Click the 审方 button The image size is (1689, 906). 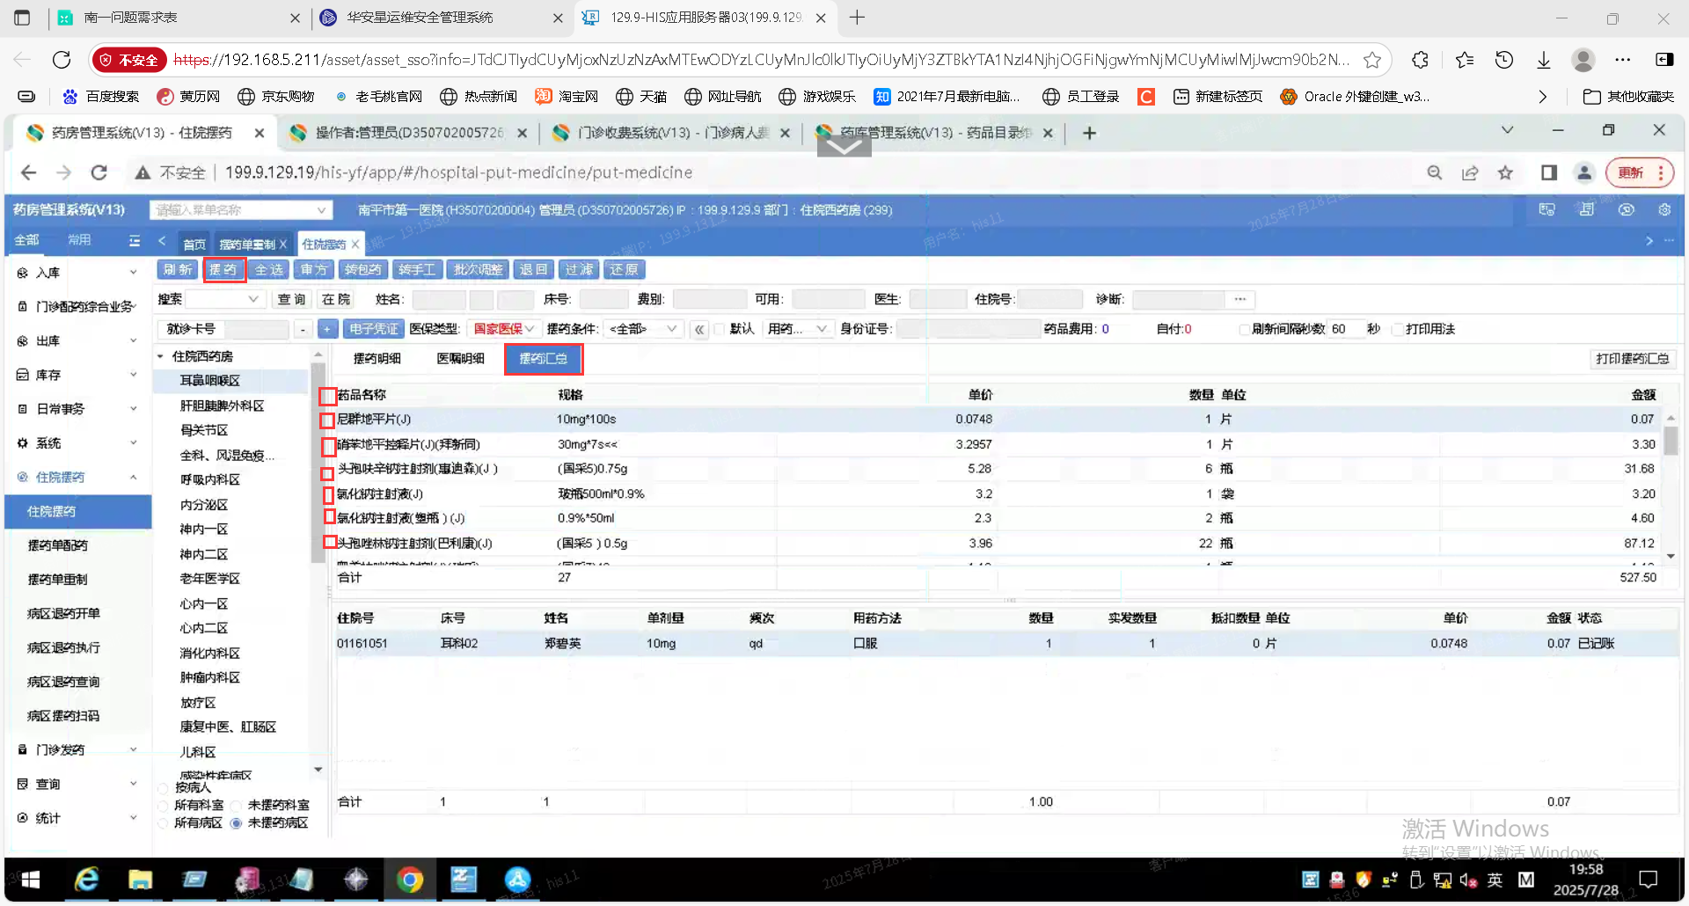point(314,270)
